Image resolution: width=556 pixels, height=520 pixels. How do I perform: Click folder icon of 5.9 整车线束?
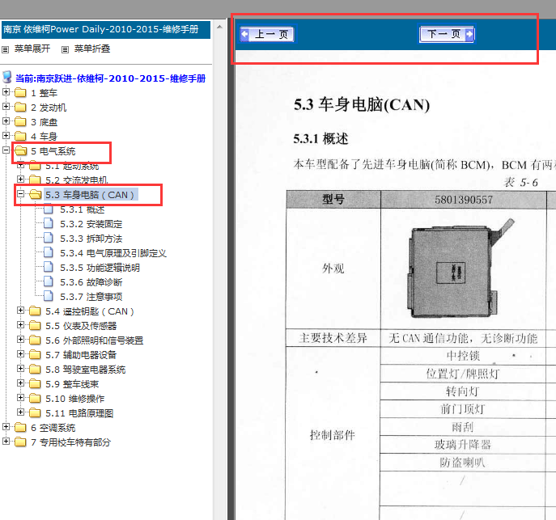[35, 383]
